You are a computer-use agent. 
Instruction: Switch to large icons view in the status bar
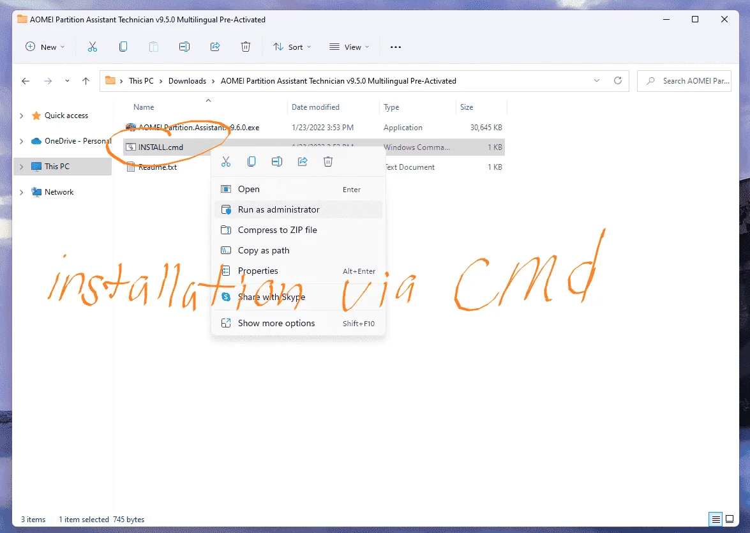coord(730,519)
